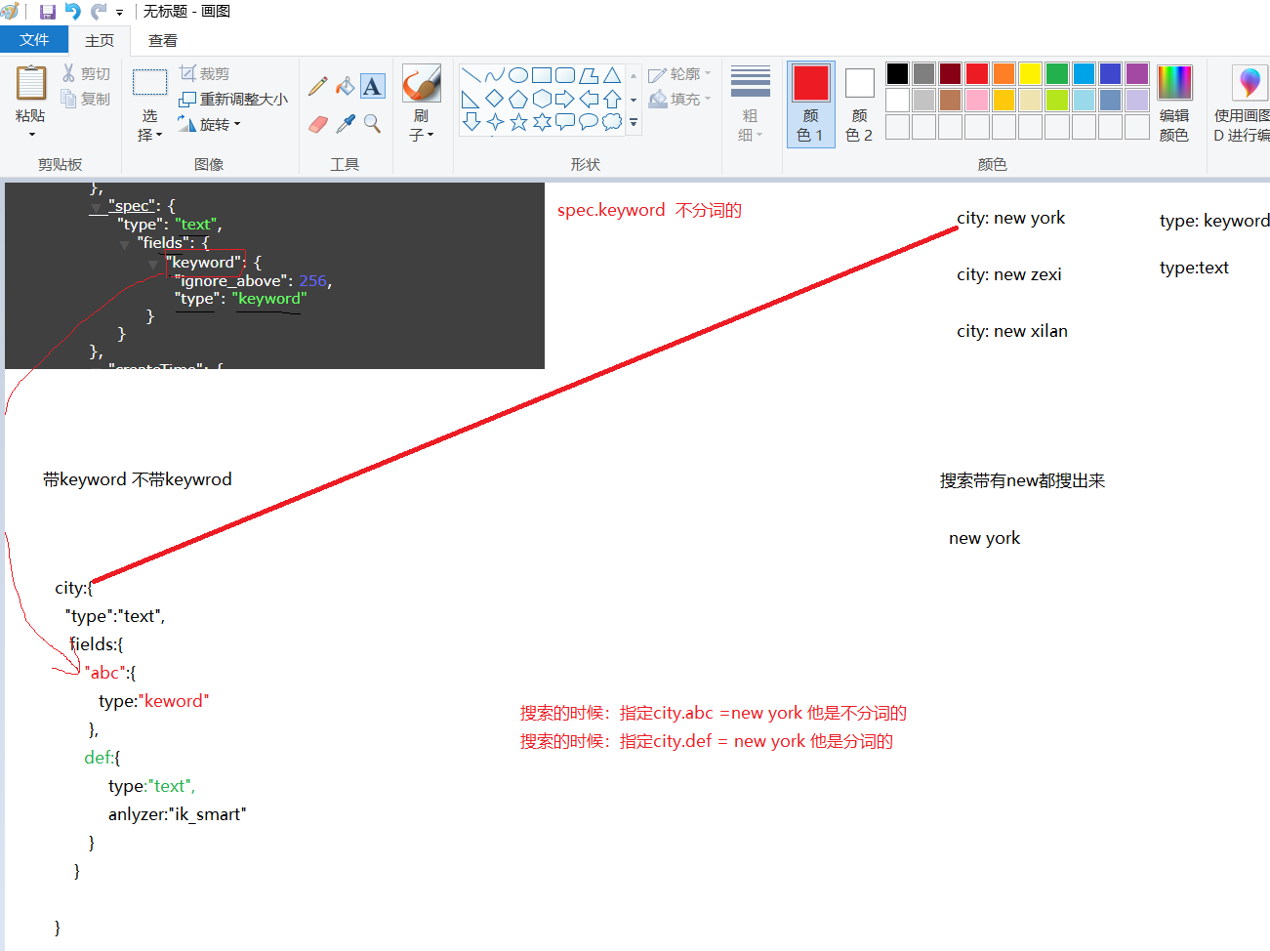This screenshot has width=1270, height=951.
Task: Pick the yellow color swatch
Action: click(x=1030, y=73)
